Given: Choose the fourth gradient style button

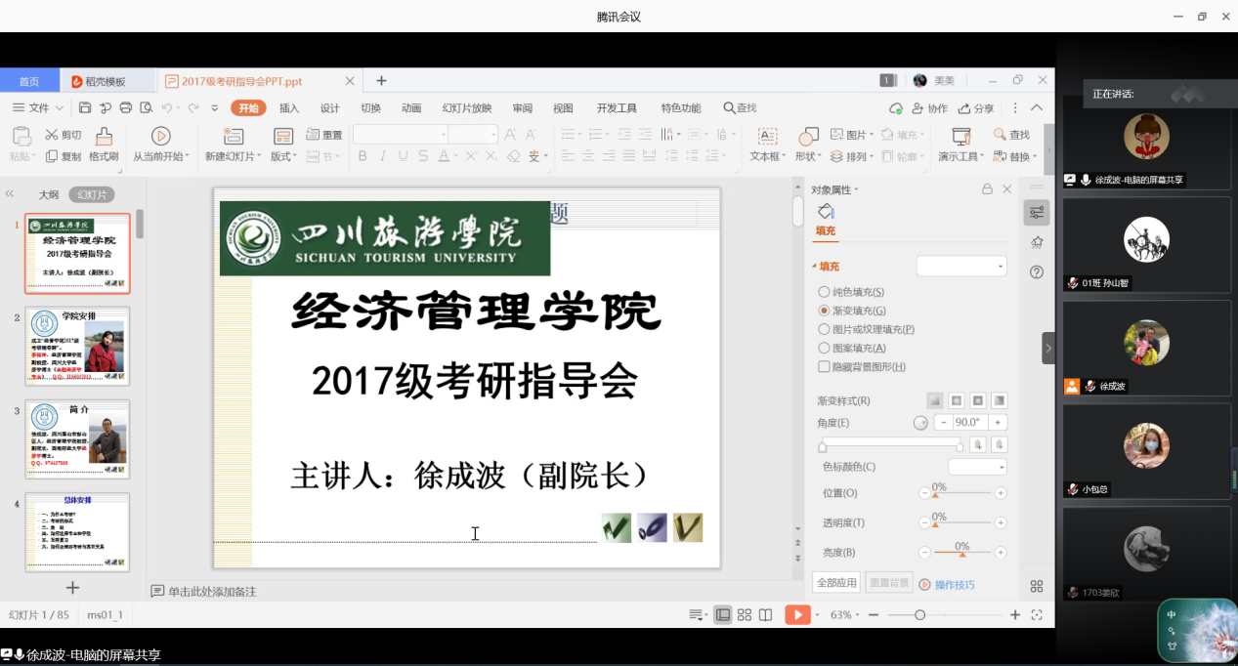Looking at the screenshot, I should click(1000, 400).
